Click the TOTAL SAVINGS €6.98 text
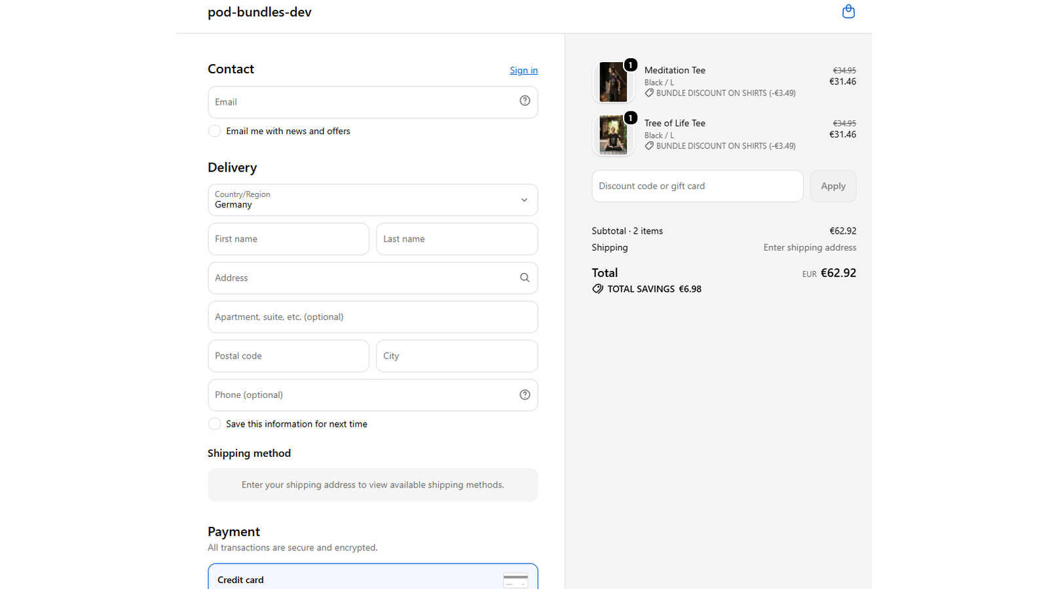 pos(654,289)
